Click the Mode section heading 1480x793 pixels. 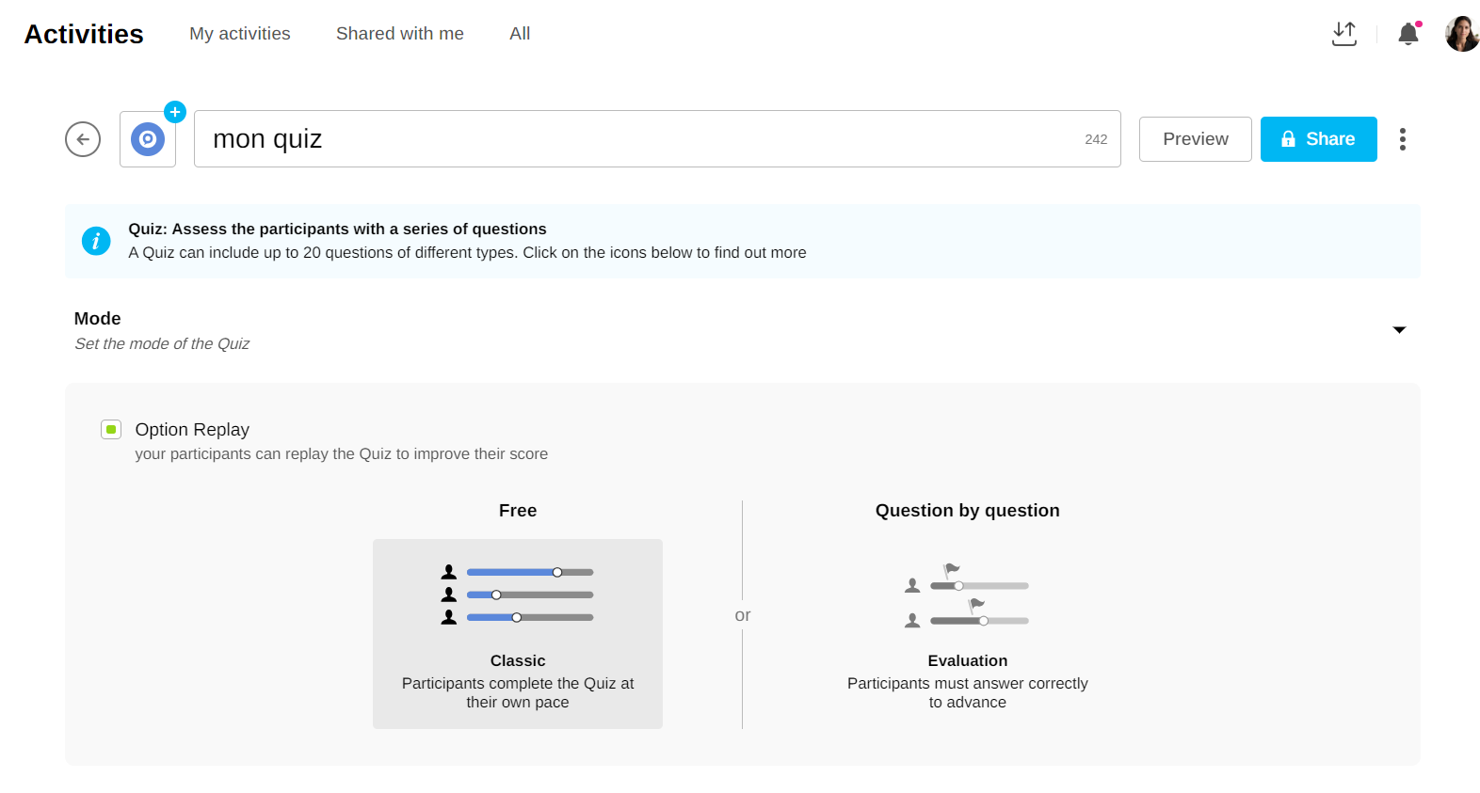(98, 319)
